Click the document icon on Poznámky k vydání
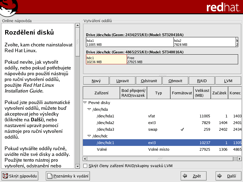This screenshot has width=243, height=182. point(50,176)
